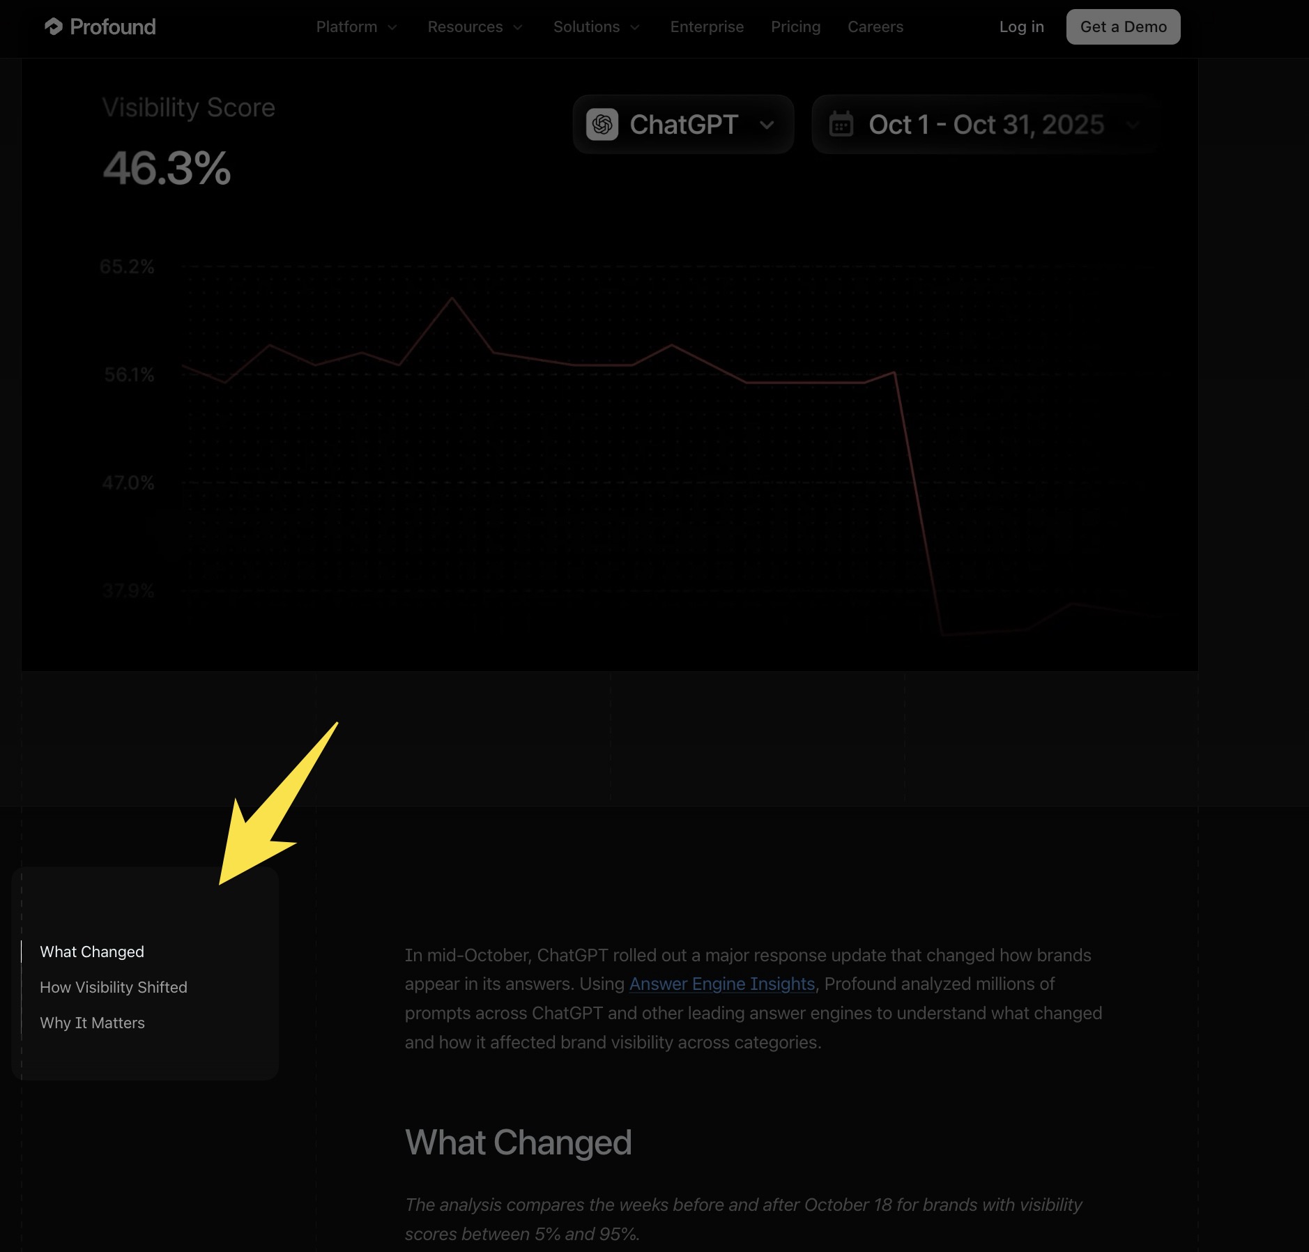Click the highest peak on the visibility chart line
Screen dimensions: 1309x1252
tap(452, 298)
